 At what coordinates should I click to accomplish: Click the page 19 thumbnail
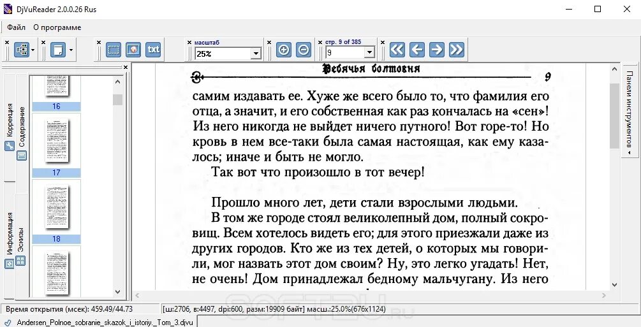(56, 271)
